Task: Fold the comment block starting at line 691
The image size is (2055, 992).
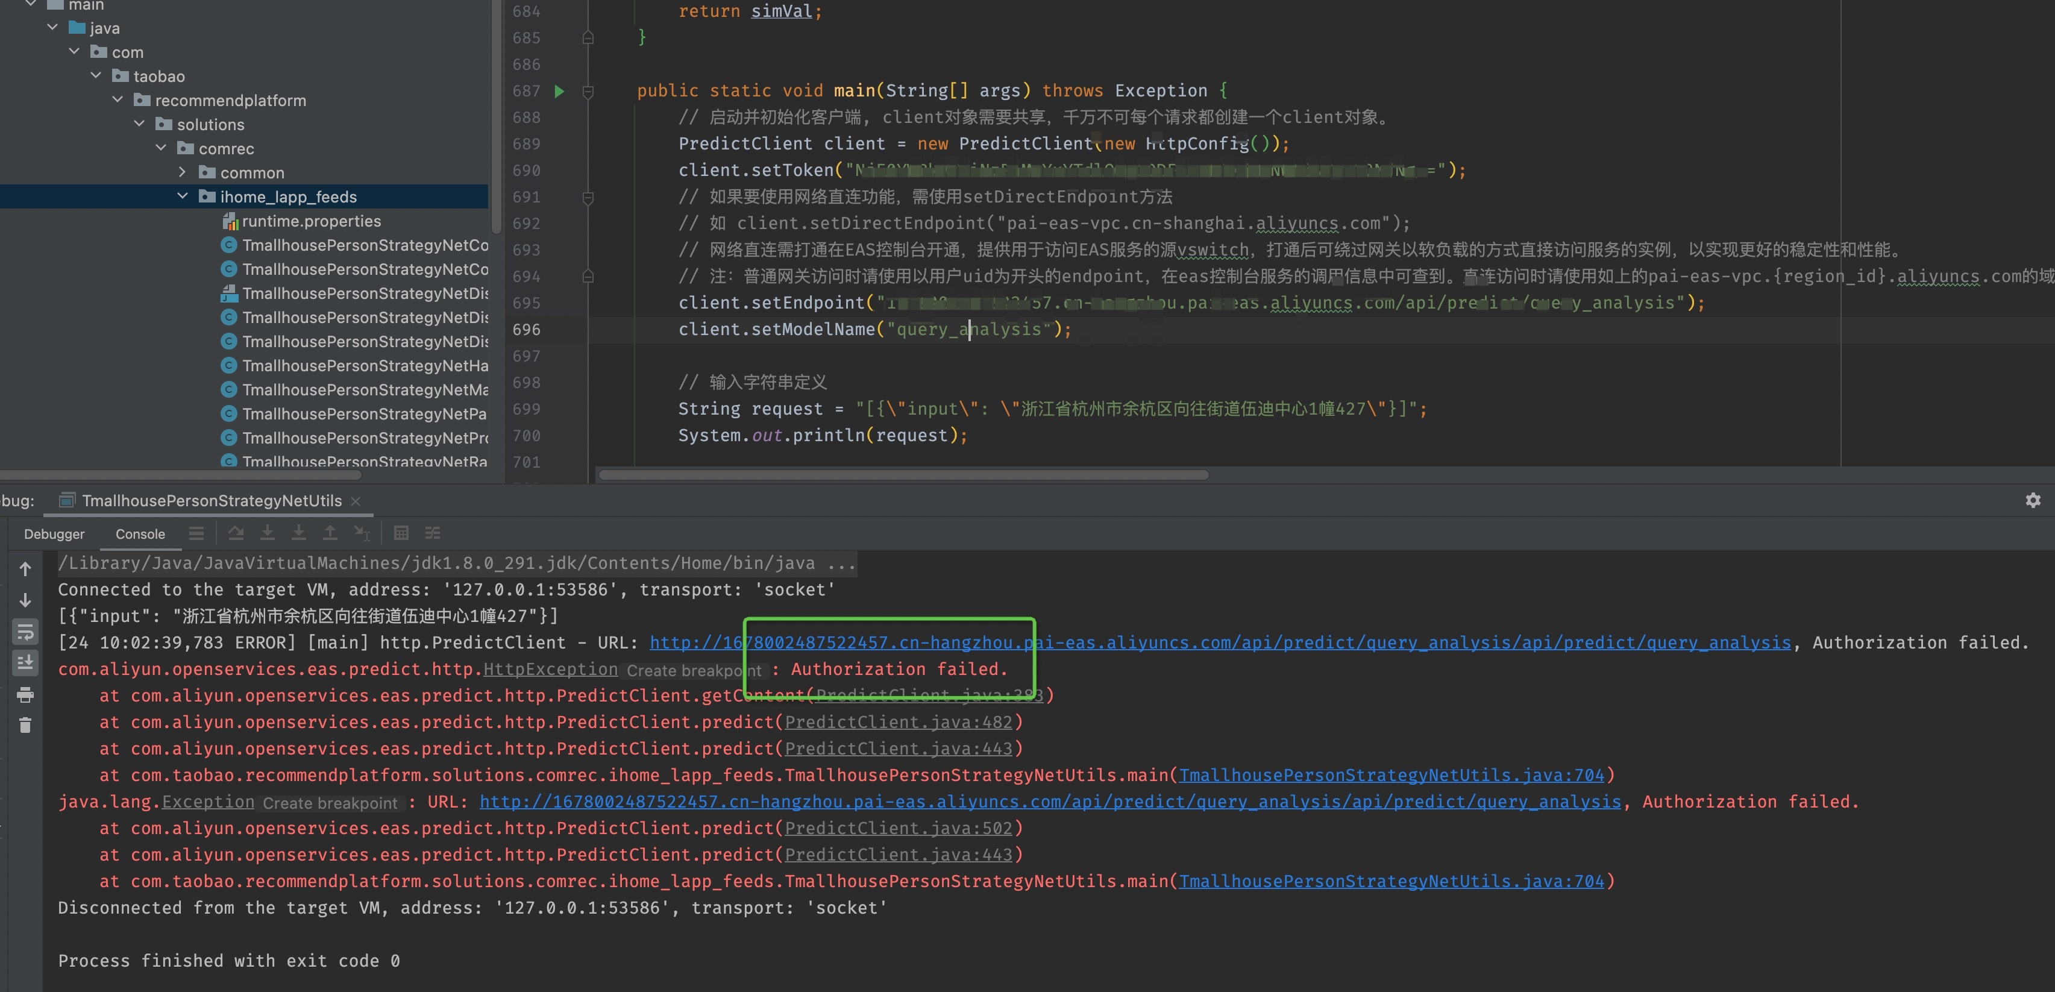Action: tap(588, 197)
